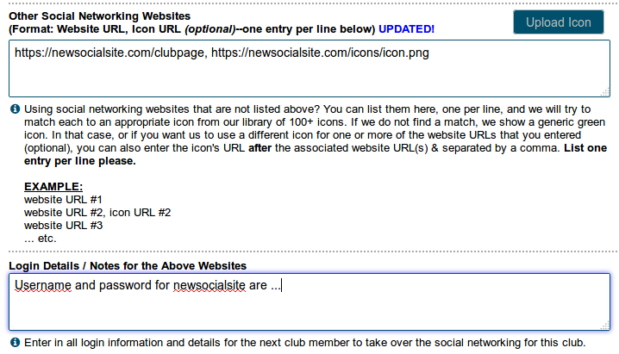Click the italic (optional) text in format label
Screen dimensions: 619x354
click(210, 29)
